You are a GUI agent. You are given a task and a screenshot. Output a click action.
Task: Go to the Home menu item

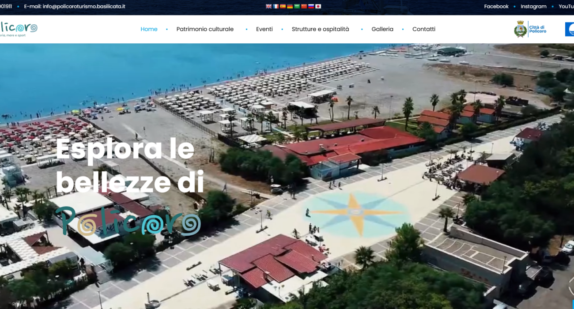coord(149,29)
